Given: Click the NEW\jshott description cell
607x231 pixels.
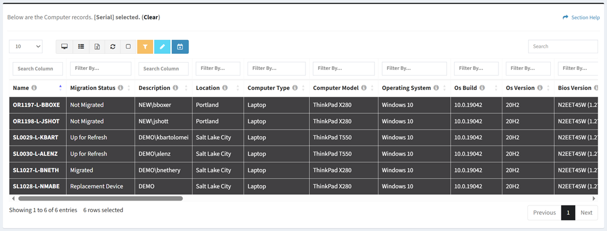Looking at the screenshot, I should pos(164,121).
